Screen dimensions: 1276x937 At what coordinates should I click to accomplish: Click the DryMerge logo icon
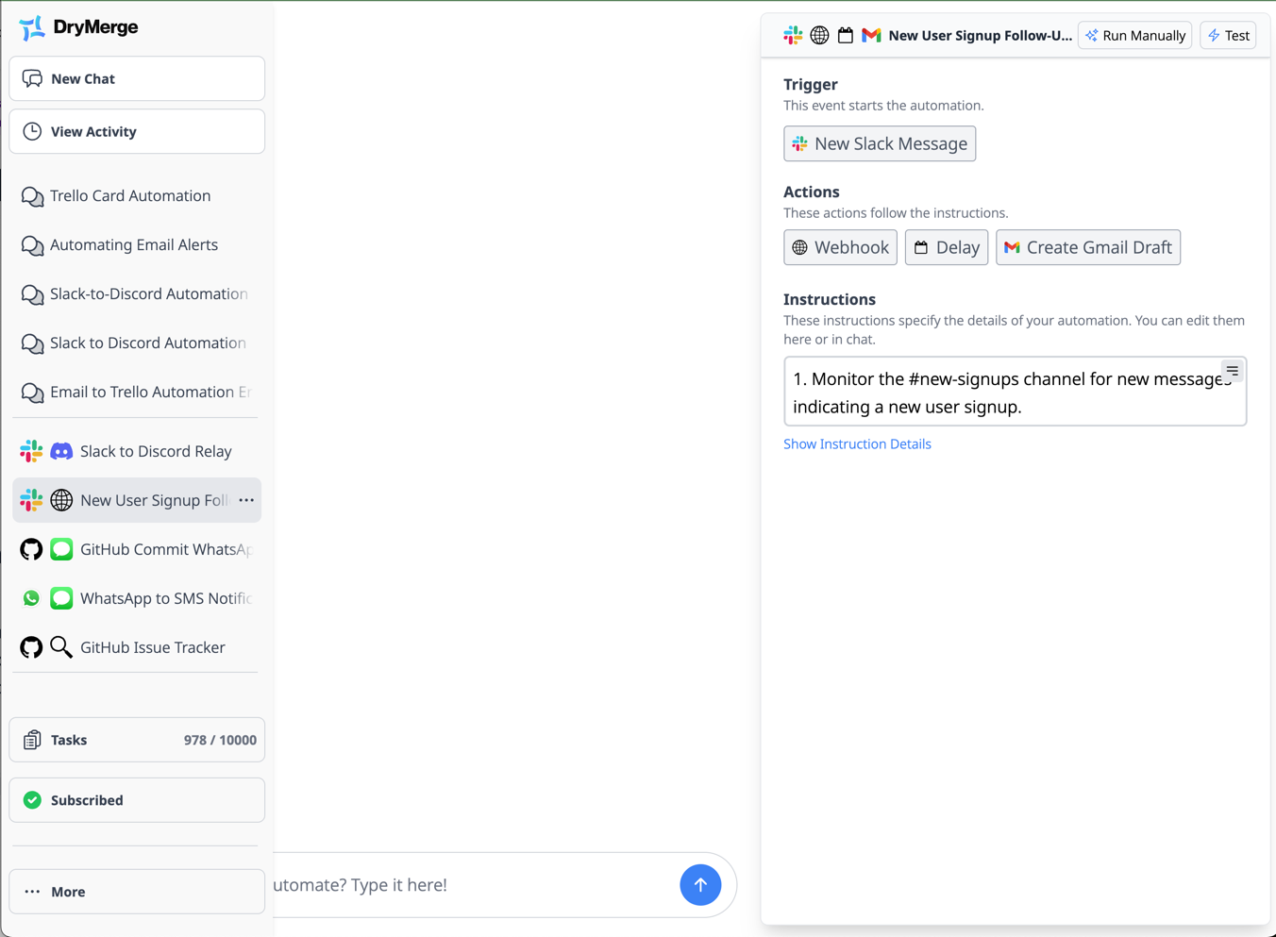[x=32, y=27]
